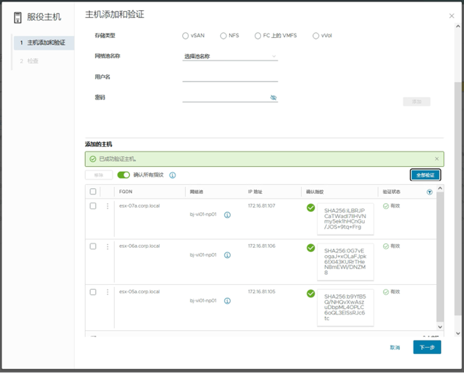464x373 pixels.
Task: Tick the select-all checkbox in table header
Action: point(93,192)
